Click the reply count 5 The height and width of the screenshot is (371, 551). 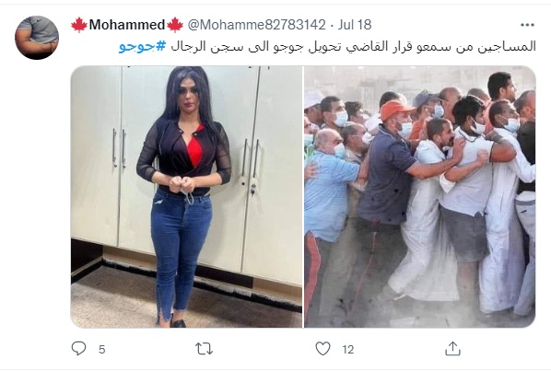102,349
